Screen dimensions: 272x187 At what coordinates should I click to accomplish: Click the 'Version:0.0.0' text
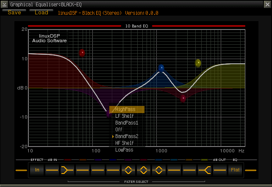(x=142, y=13)
